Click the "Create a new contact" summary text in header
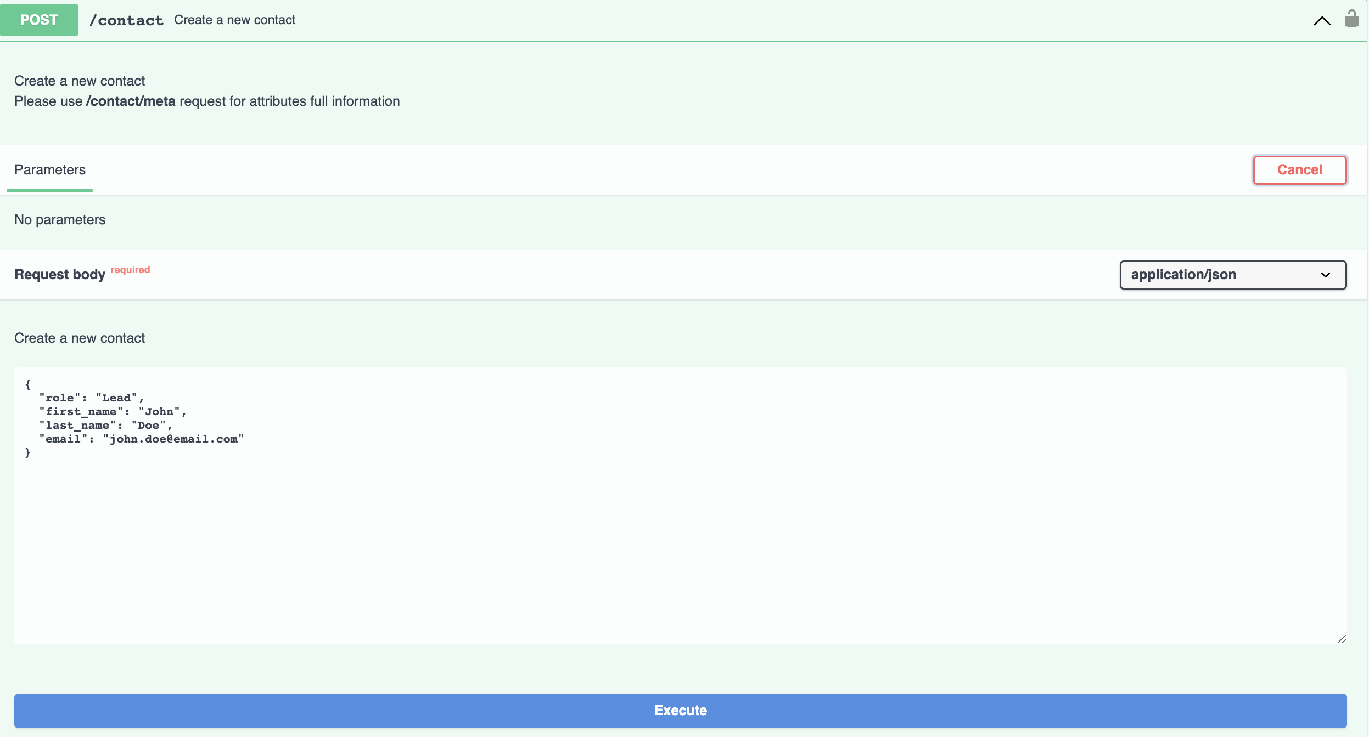The width and height of the screenshot is (1369, 737). (235, 20)
